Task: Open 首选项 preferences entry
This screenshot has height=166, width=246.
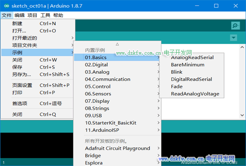Action: [20, 103]
